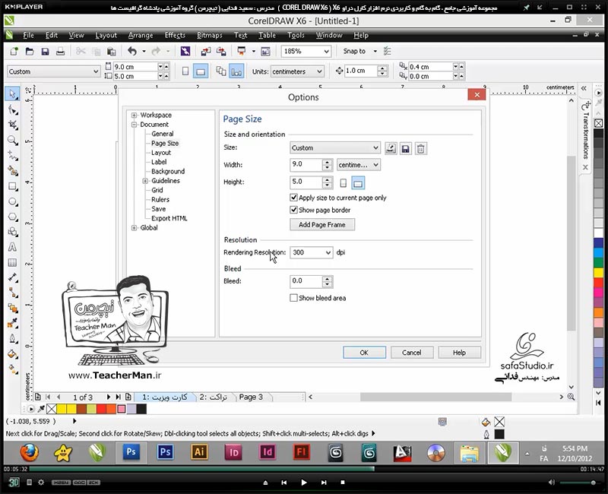Click the Export icon
This screenshot has width=608, height=494.
point(221,51)
